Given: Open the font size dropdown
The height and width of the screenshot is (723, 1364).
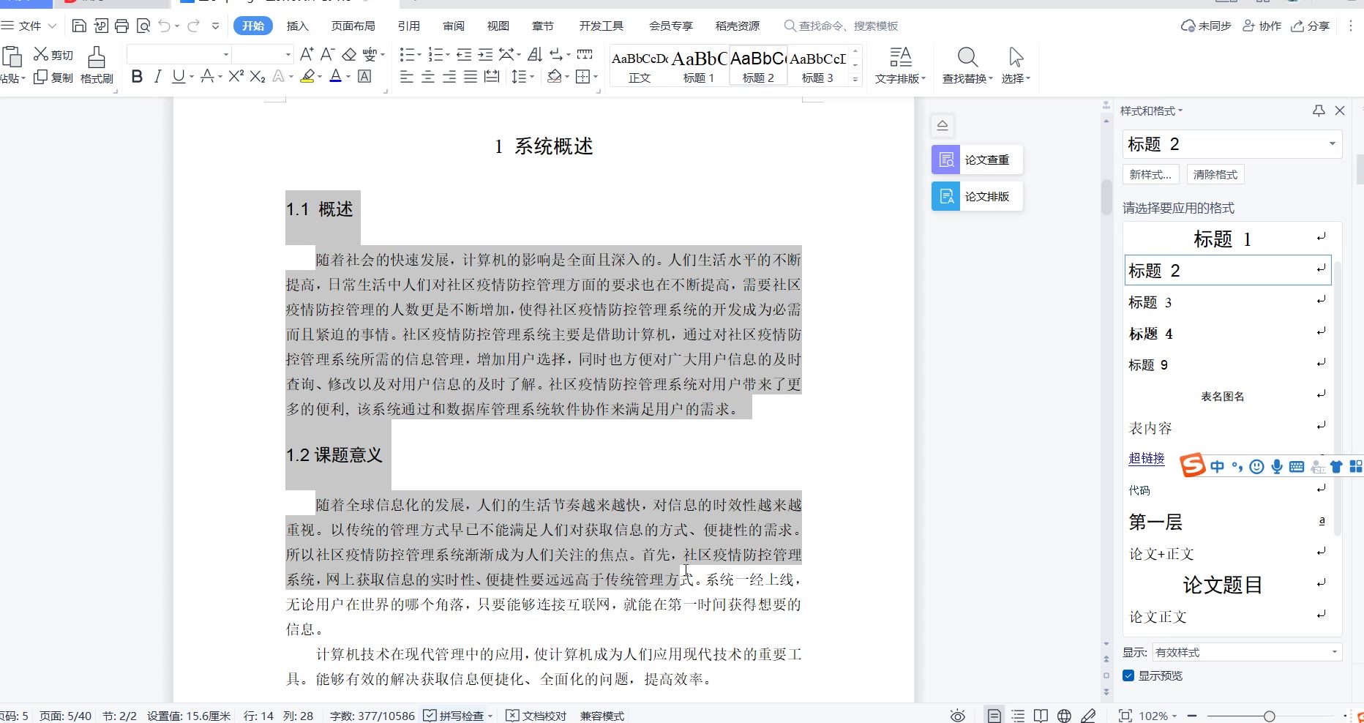Looking at the screenshot, I should tap(288, 54).
